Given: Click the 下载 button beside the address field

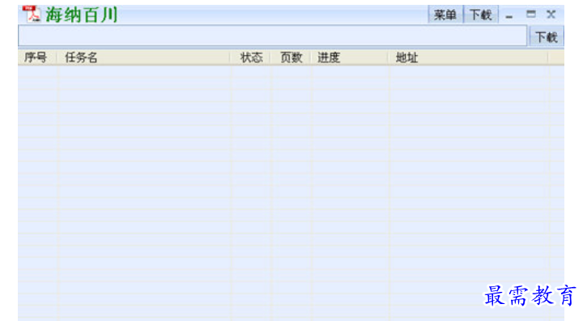Looking at the screenshot, I should point(547,36).
